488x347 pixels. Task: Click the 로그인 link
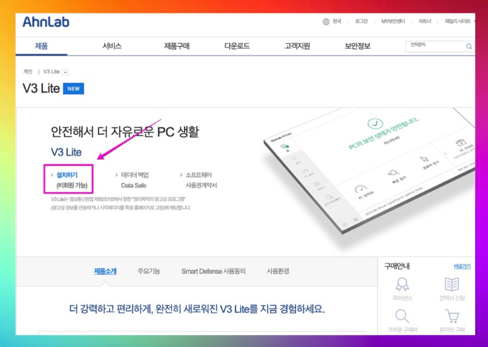click(x=362, y=21)
